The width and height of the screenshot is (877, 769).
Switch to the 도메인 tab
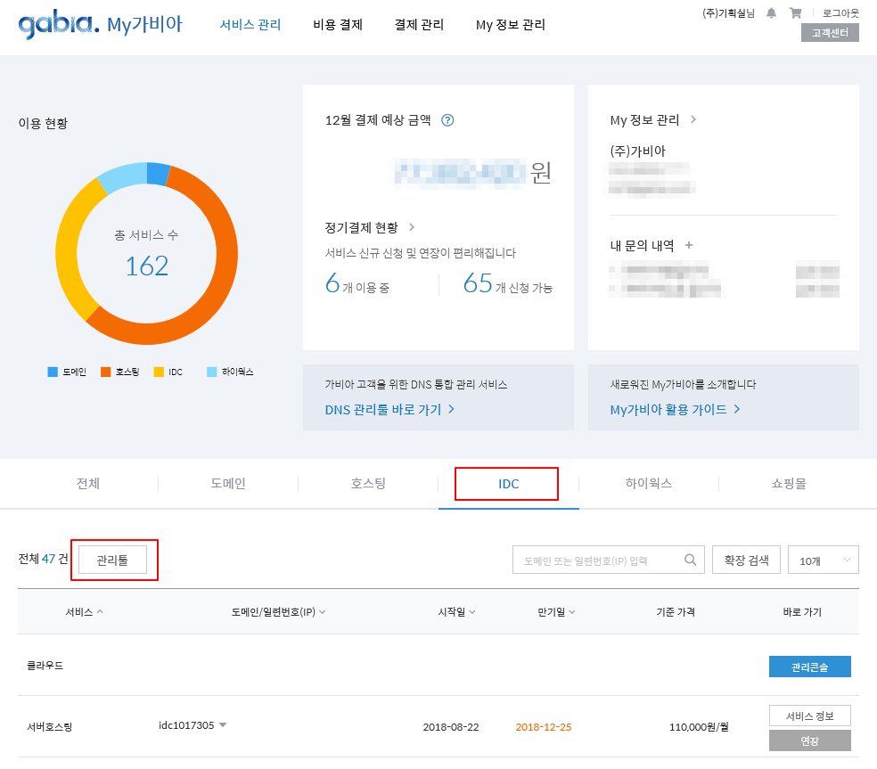pyautogui.click(x=228, y=483)
